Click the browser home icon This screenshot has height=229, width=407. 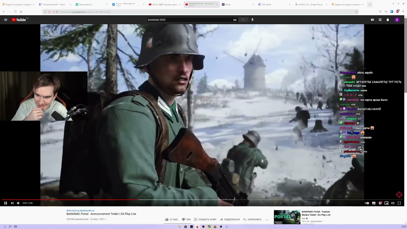pyautogui.click(x=21, y=11)
